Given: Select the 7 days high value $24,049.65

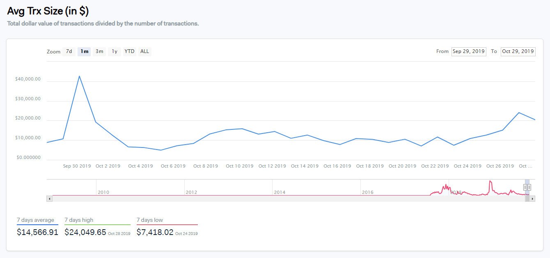Looking at the screenshot, I should [85, 232].
